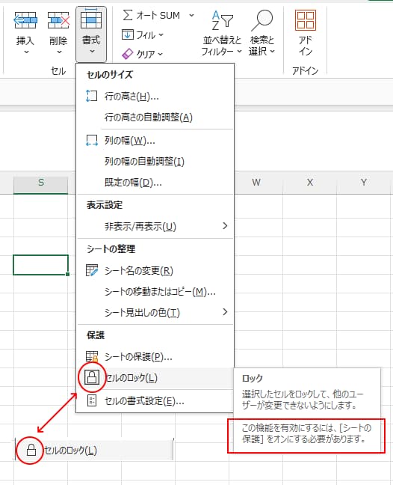The image size is (393, 485).
Task: Choose 行の高さ(H)... from menu
Action: pos(155,97)
